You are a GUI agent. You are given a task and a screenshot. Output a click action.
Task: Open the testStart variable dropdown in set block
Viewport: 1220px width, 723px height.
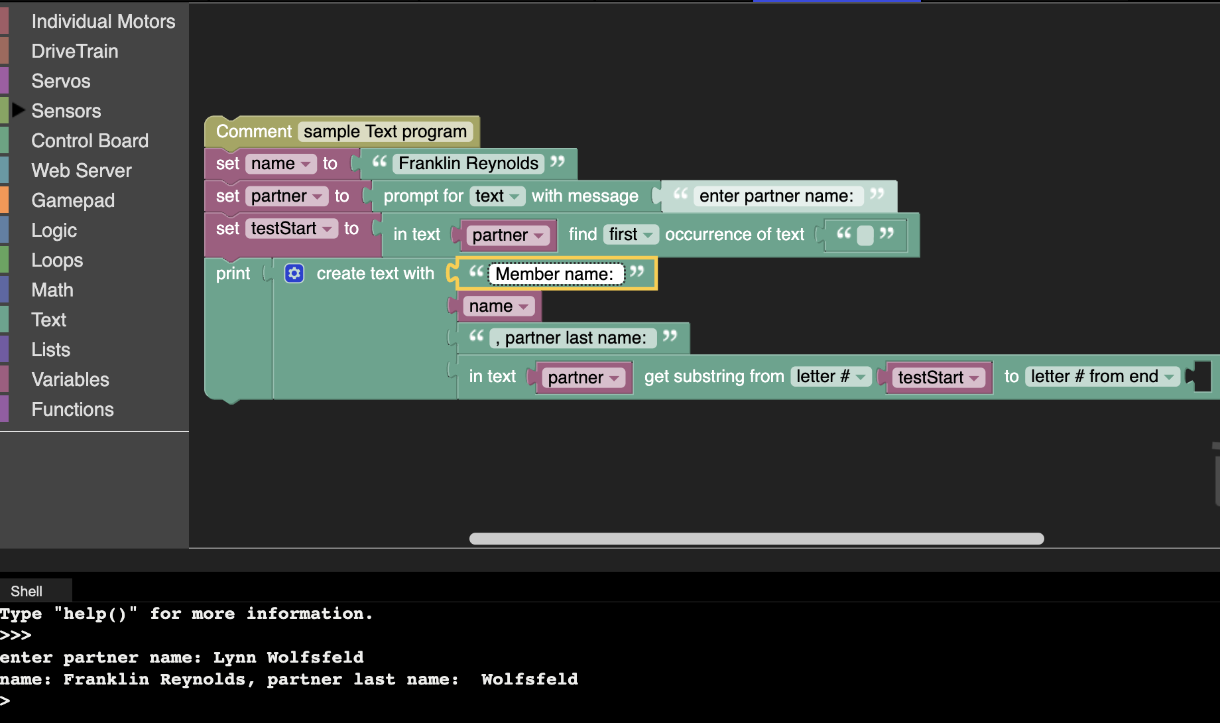pos(291,228)
